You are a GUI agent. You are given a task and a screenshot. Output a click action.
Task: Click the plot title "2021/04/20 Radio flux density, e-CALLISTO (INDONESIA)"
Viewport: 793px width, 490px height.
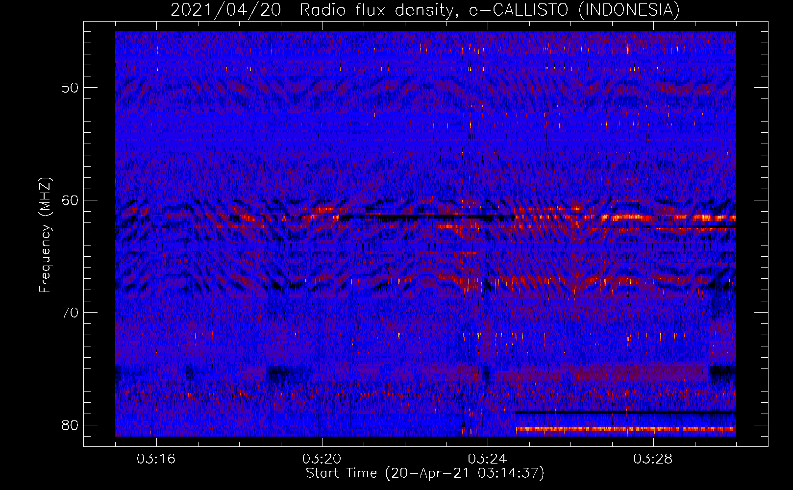click(x=425, y=10)
